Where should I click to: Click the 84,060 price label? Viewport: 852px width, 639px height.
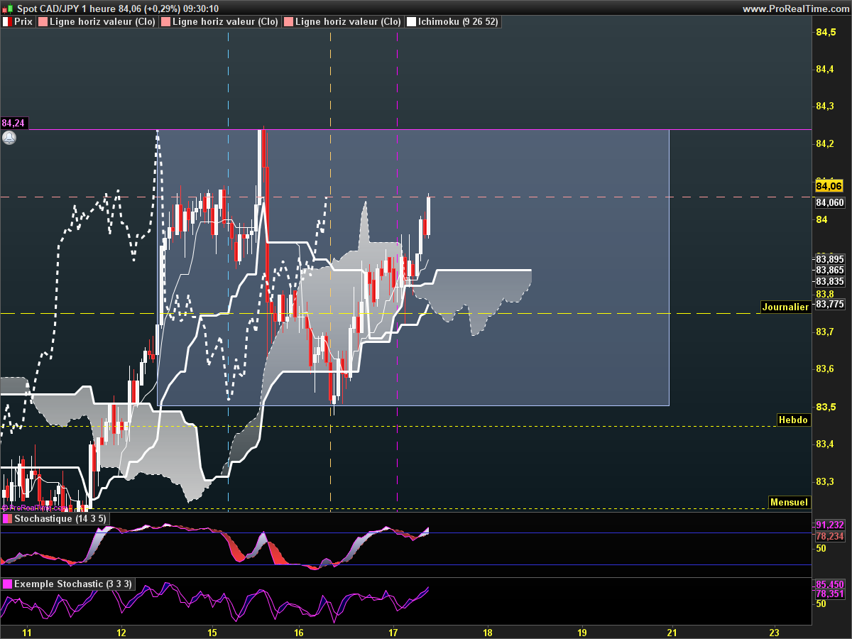click(x=830, y=202)
